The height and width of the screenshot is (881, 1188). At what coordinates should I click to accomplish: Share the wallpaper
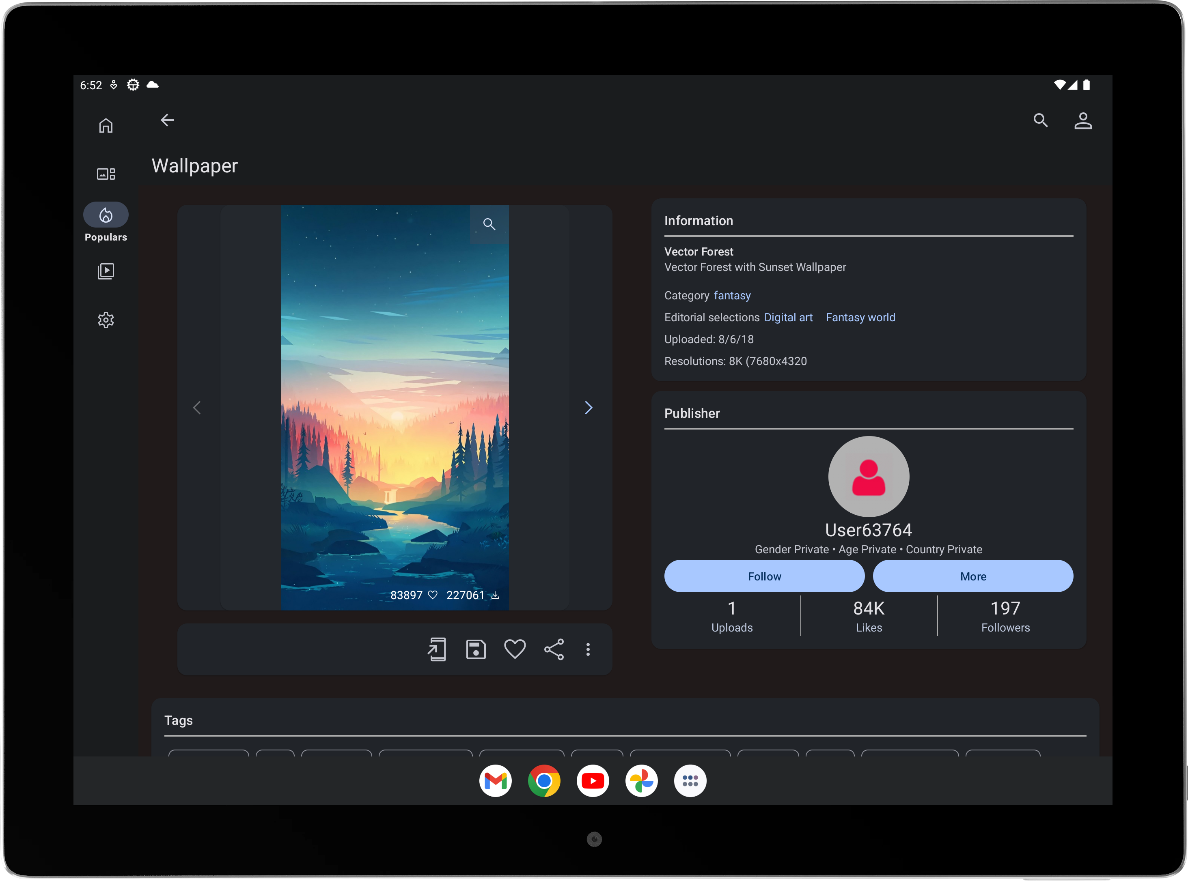click(x=554, y=649)
